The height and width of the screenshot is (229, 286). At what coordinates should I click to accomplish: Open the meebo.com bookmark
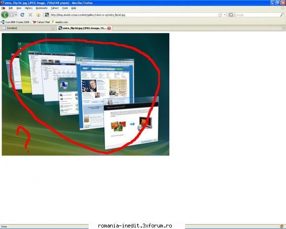click(60, 22)
